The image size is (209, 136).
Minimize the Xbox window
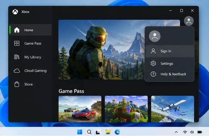pyautogui.click(x=170, y=10)
